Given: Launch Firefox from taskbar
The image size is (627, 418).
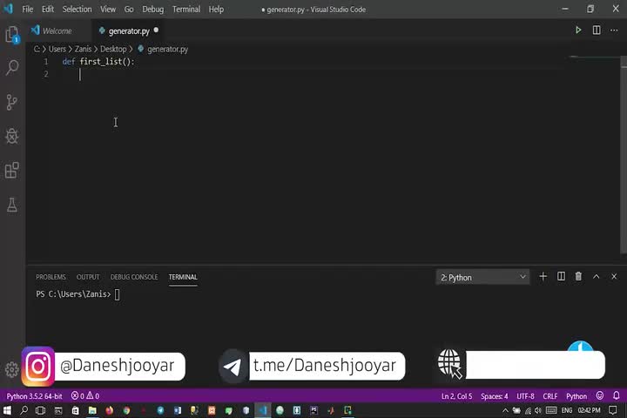Looking at the screenshot, I should pos(109,410).
